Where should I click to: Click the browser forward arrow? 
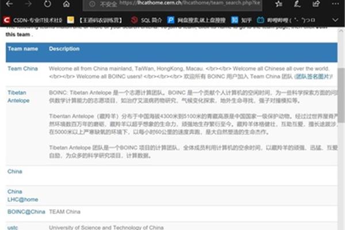coord(28,4)
